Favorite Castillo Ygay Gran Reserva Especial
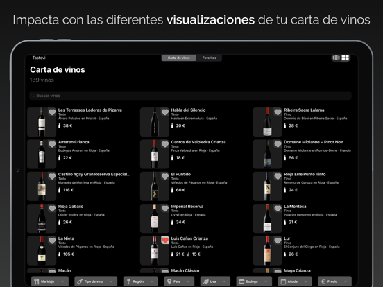Screen dimensions: 383x287 pyautogui.click(x=52, y=176)
